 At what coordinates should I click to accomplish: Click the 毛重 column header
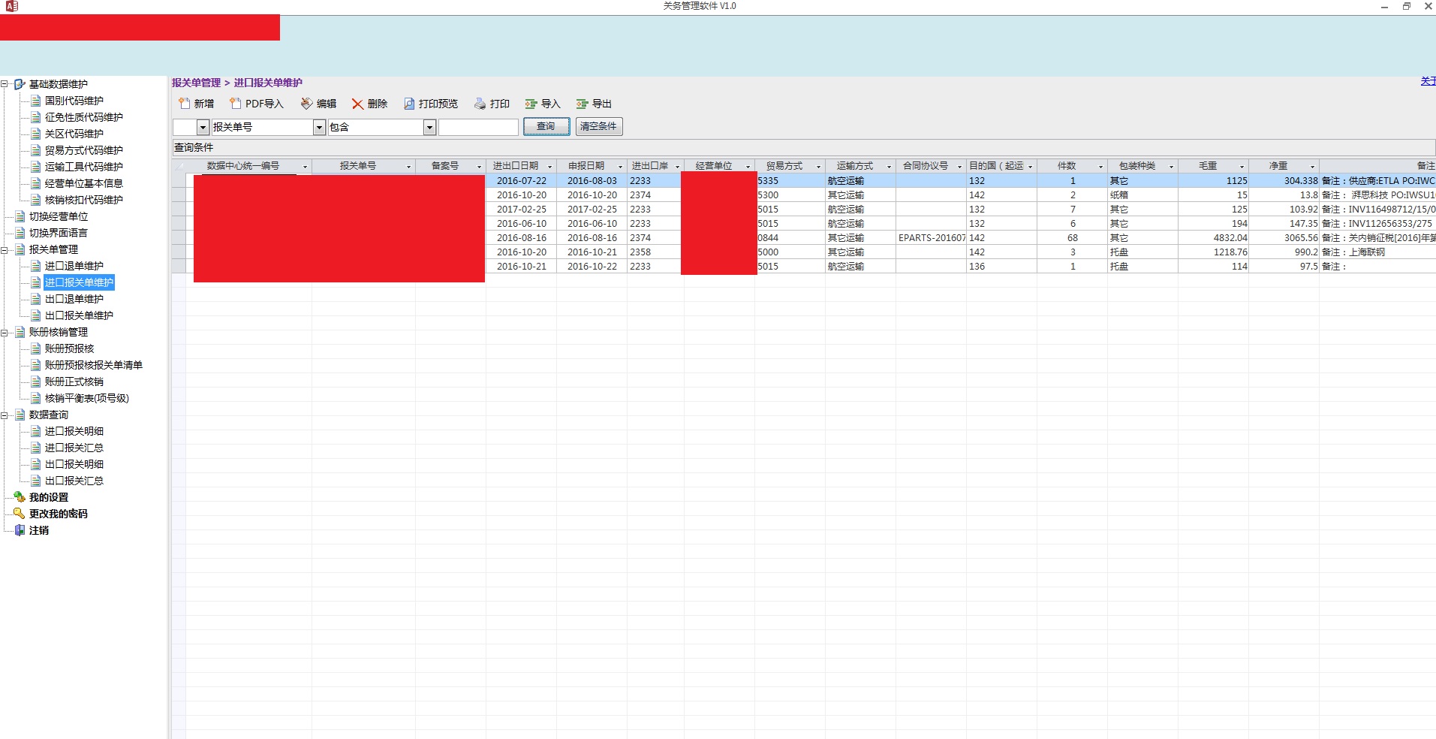point(1213,166)
